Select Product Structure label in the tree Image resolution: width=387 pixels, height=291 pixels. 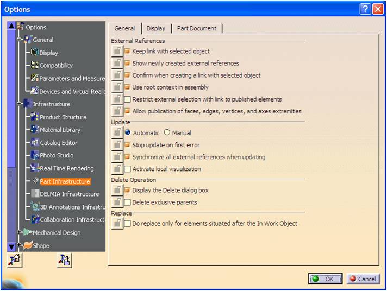point(63,117)
